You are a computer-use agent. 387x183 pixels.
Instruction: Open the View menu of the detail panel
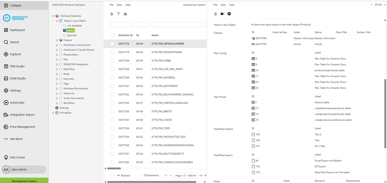click(x=223, y=5)
